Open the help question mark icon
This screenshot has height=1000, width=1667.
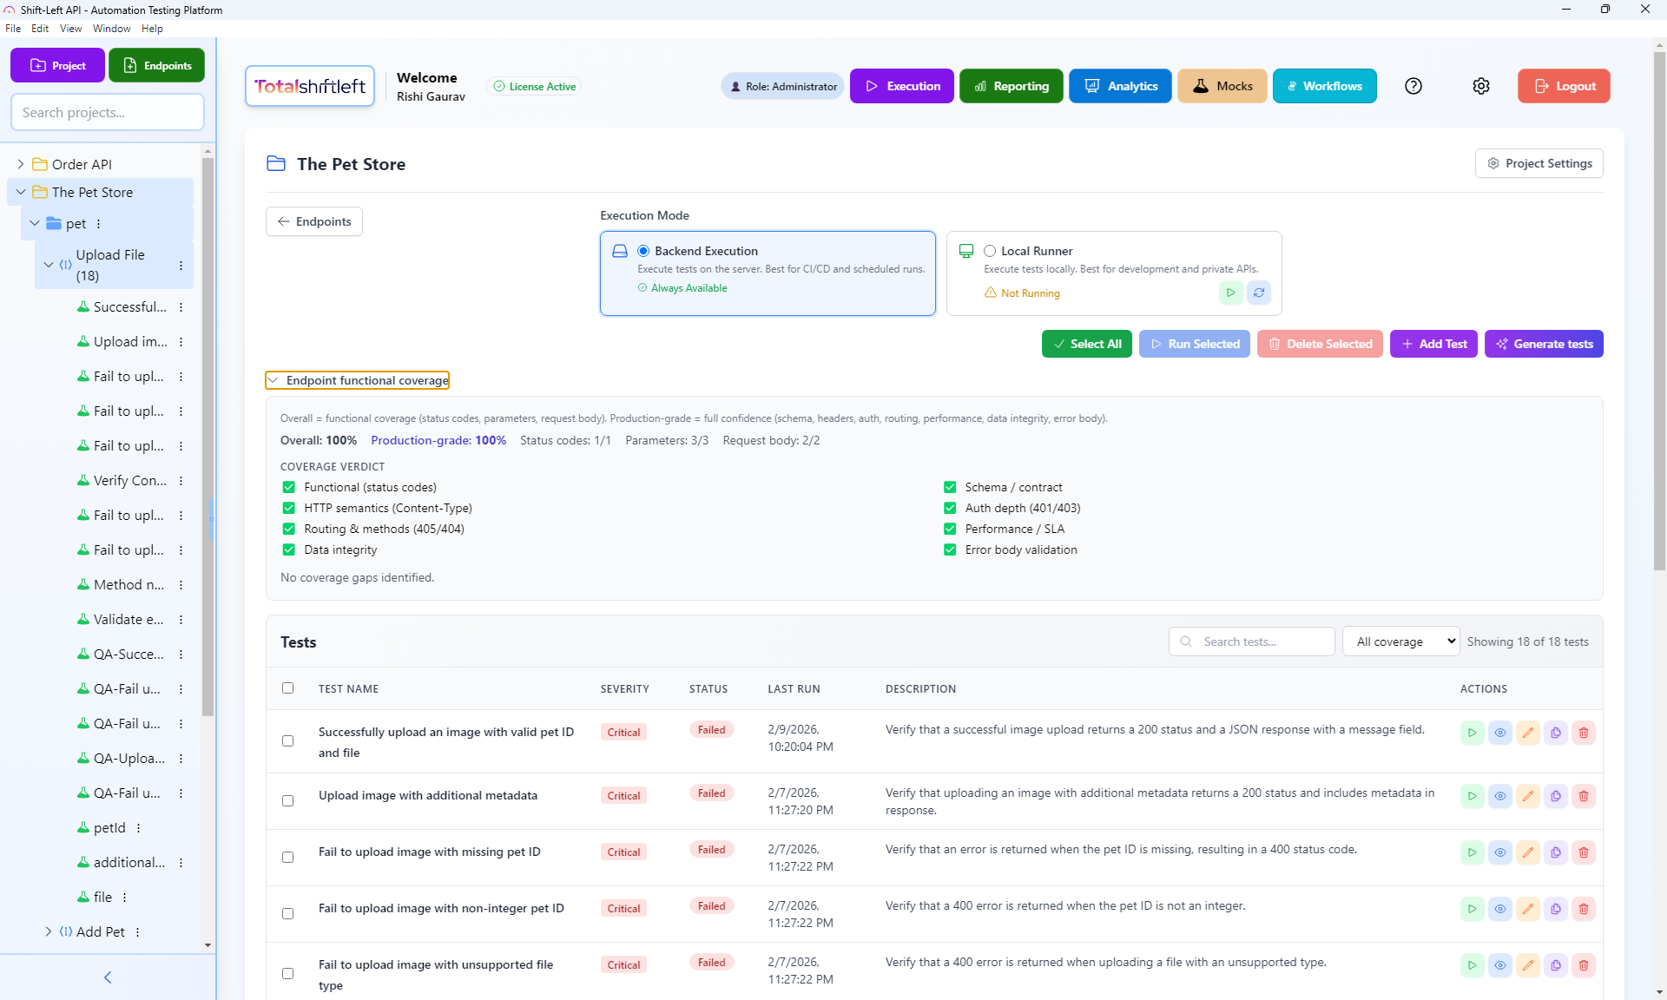(x=1413, y=86)
